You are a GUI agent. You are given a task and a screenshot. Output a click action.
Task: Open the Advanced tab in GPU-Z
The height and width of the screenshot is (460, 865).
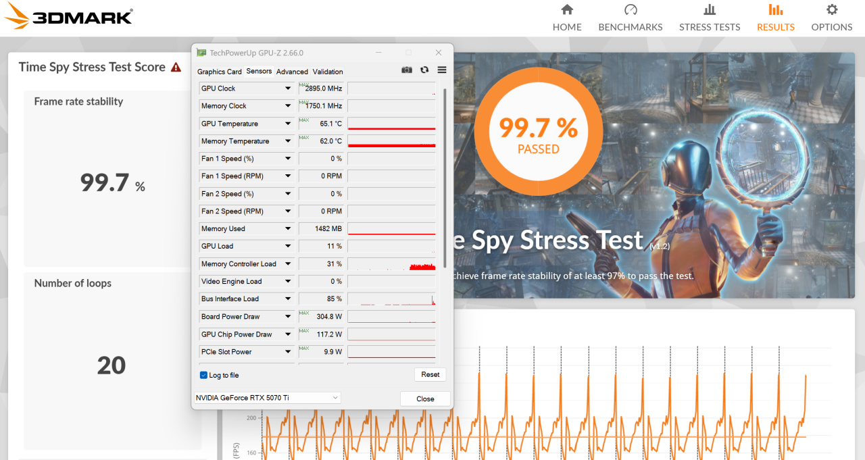coord(292,72)
